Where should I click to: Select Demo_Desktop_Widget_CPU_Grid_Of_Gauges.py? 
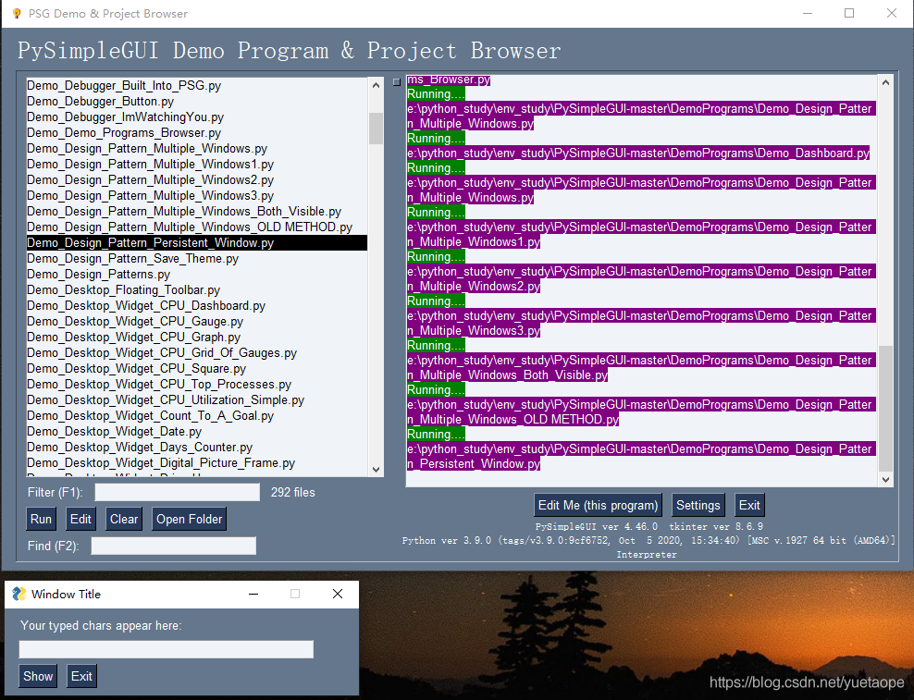197,353
